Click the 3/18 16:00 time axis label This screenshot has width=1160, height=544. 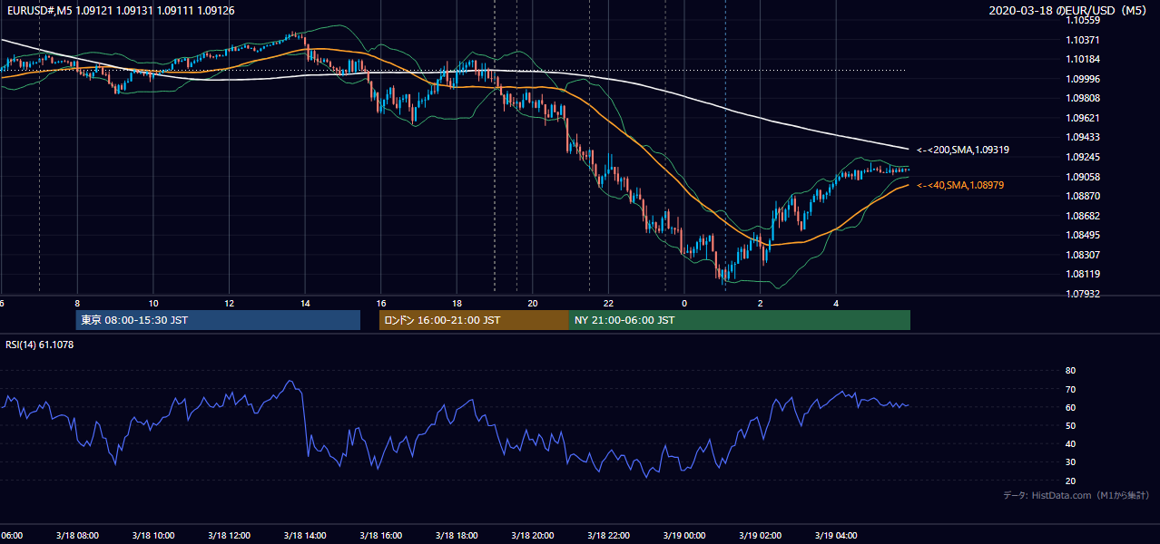[x=380, y=536]
